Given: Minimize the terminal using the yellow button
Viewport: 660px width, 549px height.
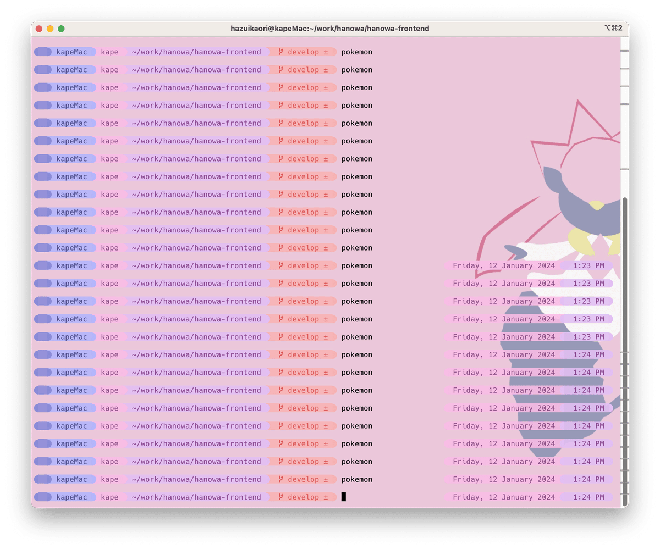Looking at the screenshot, I should point(50,29).
